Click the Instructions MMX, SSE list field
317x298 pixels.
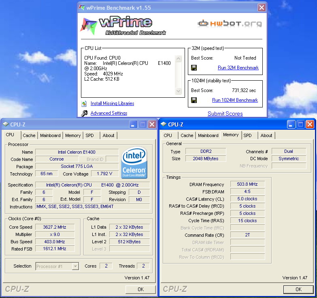[x=93, y=206]
